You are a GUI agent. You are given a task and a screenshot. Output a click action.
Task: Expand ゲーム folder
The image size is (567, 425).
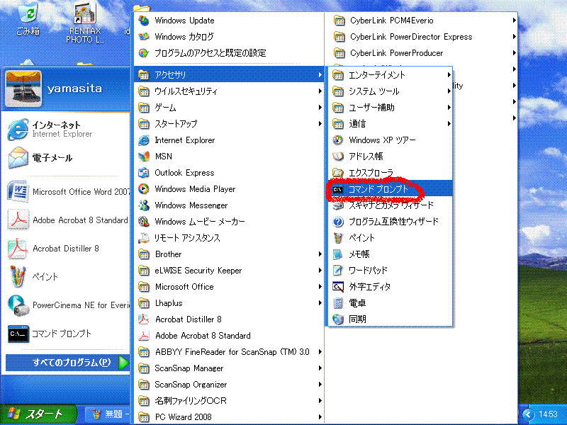229,108
